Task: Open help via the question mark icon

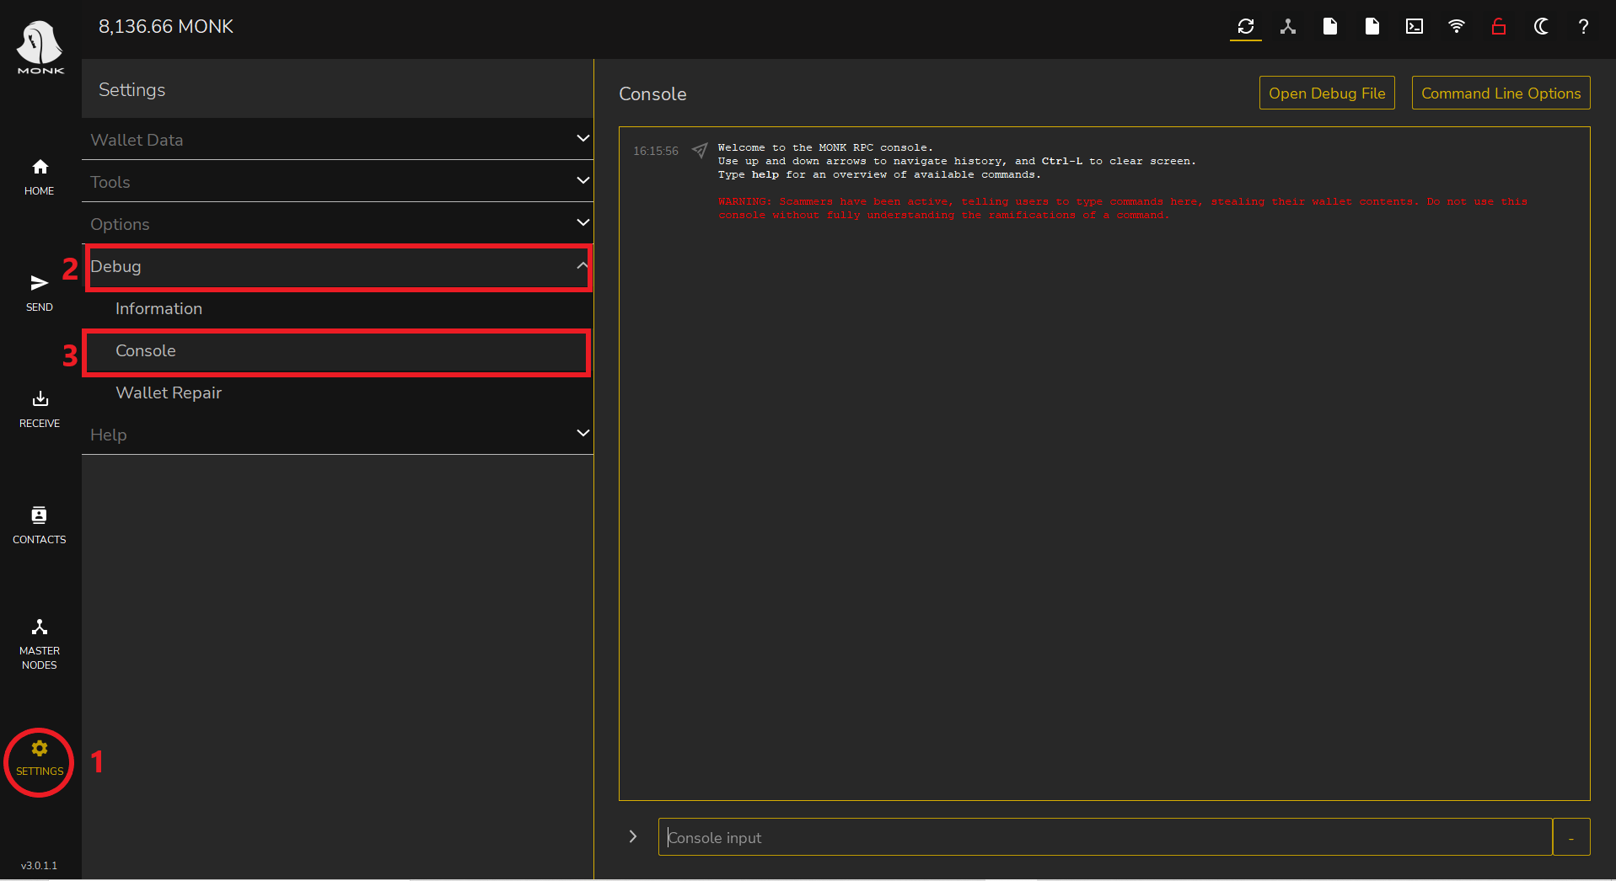Action: tap(1583, 27)
